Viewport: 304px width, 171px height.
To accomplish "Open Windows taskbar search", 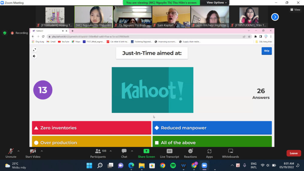I will (100, 166).
